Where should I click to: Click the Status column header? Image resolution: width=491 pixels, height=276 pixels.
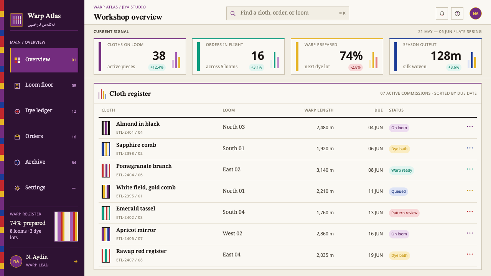click(396, 110)
